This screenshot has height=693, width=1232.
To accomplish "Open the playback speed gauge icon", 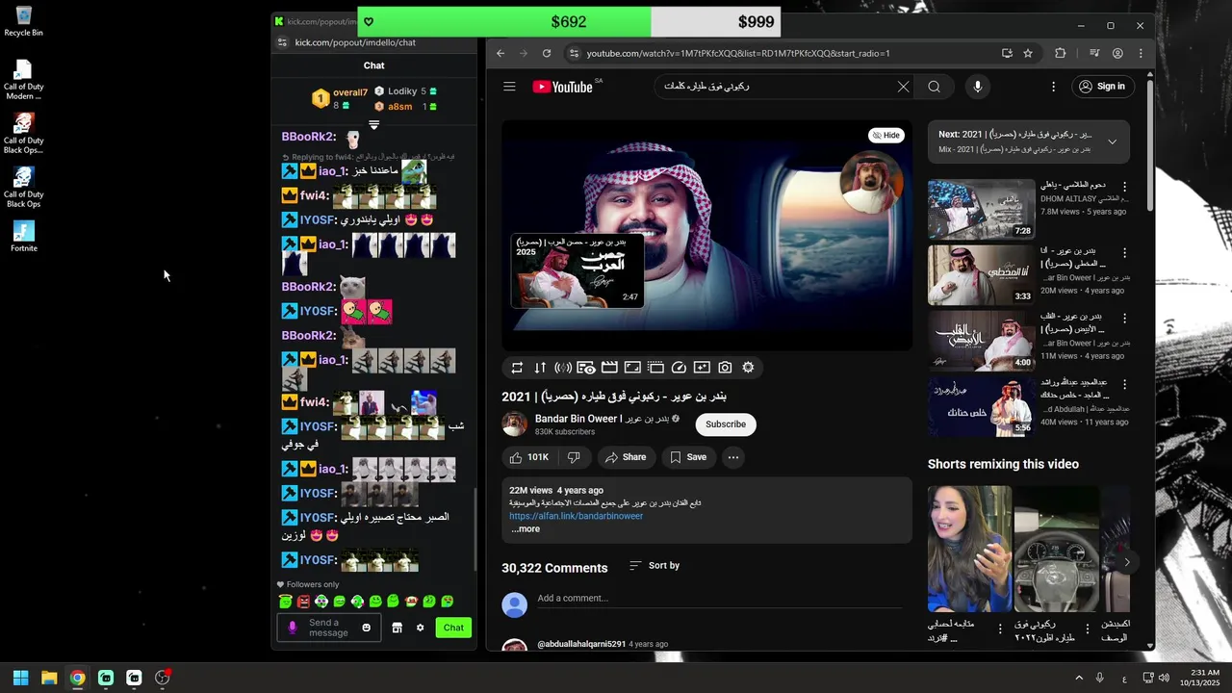I will pos(679,368).
